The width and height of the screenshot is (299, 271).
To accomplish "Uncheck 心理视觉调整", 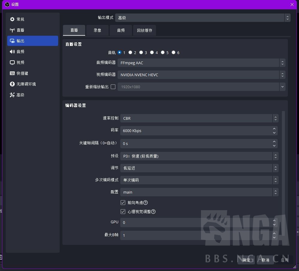I will [123, 212].
